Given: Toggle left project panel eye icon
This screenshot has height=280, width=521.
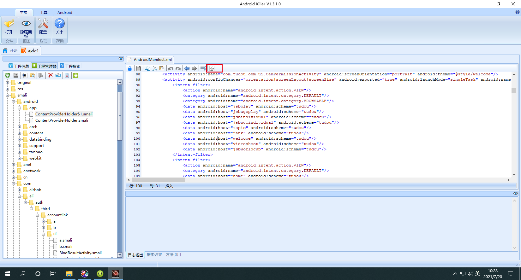Looking at the screenshot, I should pos(121,58).
